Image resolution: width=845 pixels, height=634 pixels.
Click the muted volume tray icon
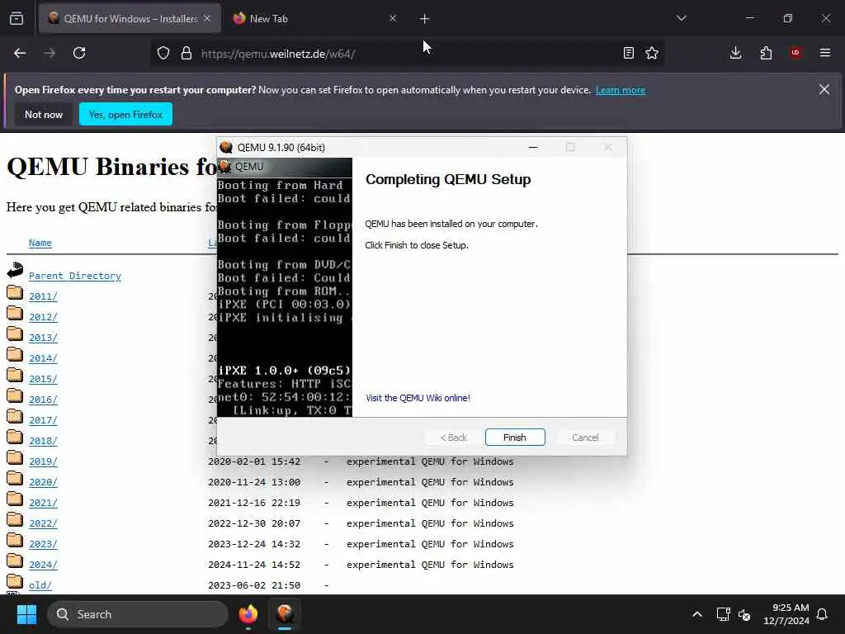coord(745,614)
